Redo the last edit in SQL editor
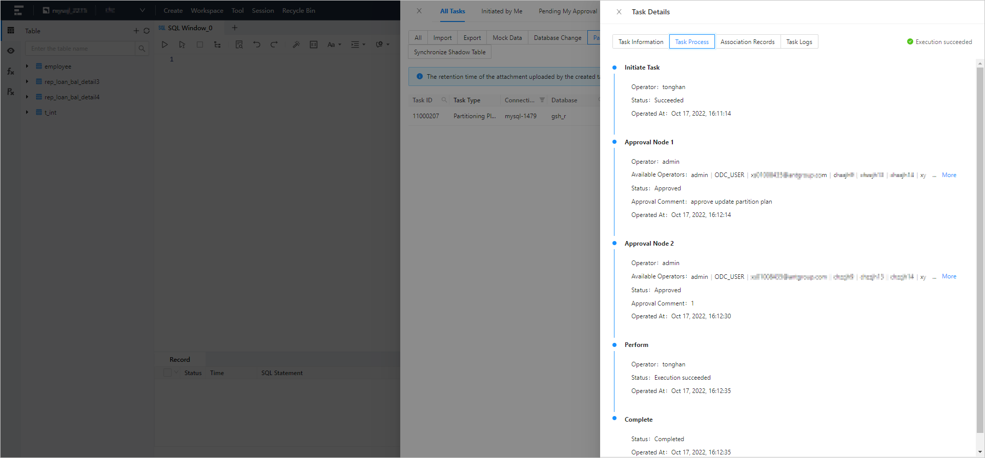Screen dimensions: 985x458 tap(274, 45)
